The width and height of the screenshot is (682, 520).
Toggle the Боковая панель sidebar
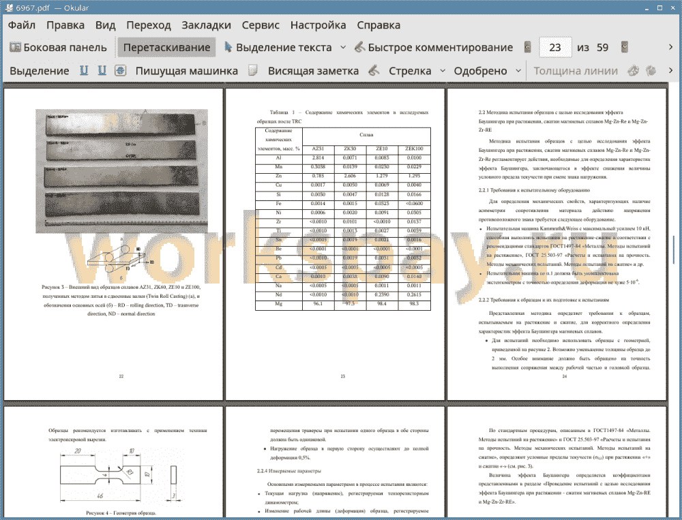coord(58,48)
